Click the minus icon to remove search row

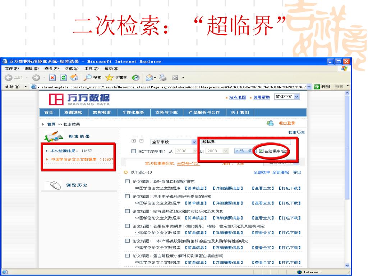click(142, 141)
